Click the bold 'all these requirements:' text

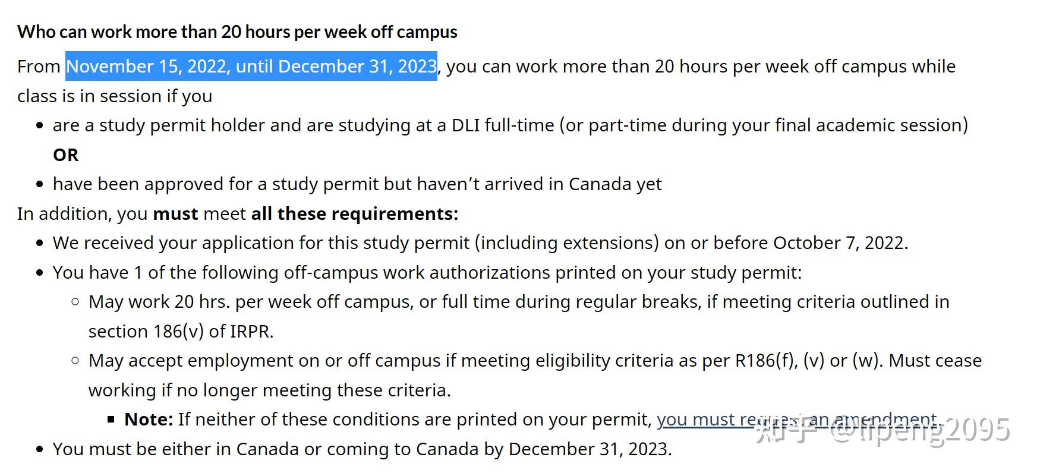tap(355, 213)
